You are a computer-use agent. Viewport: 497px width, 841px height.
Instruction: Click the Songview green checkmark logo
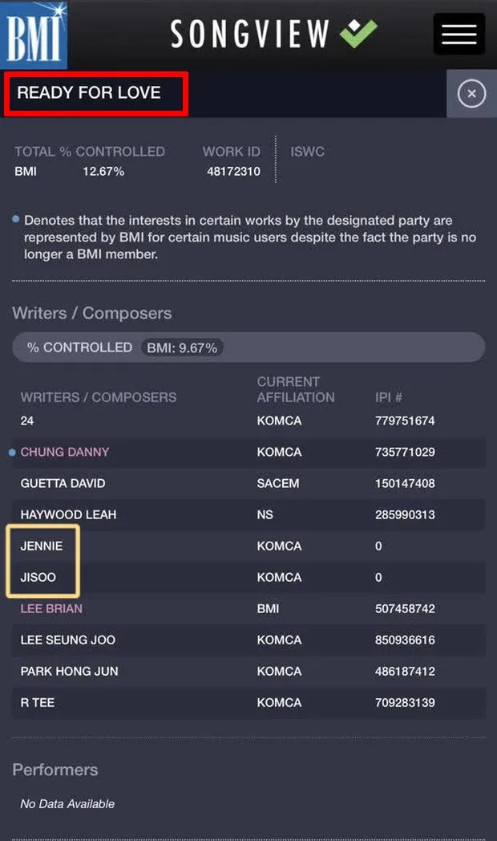[x=358, y=34]
